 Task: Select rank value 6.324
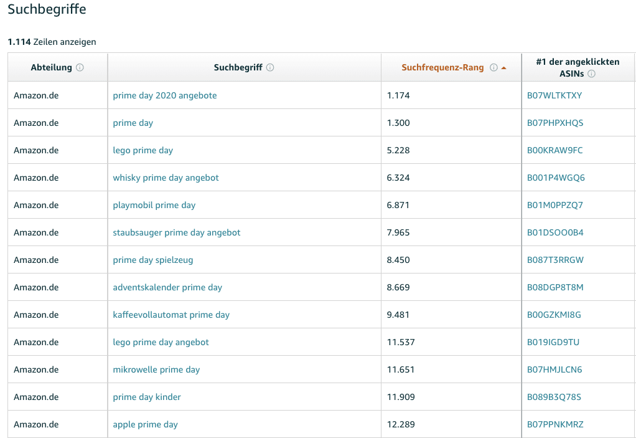pyautogui.click(x=398, y=178)
